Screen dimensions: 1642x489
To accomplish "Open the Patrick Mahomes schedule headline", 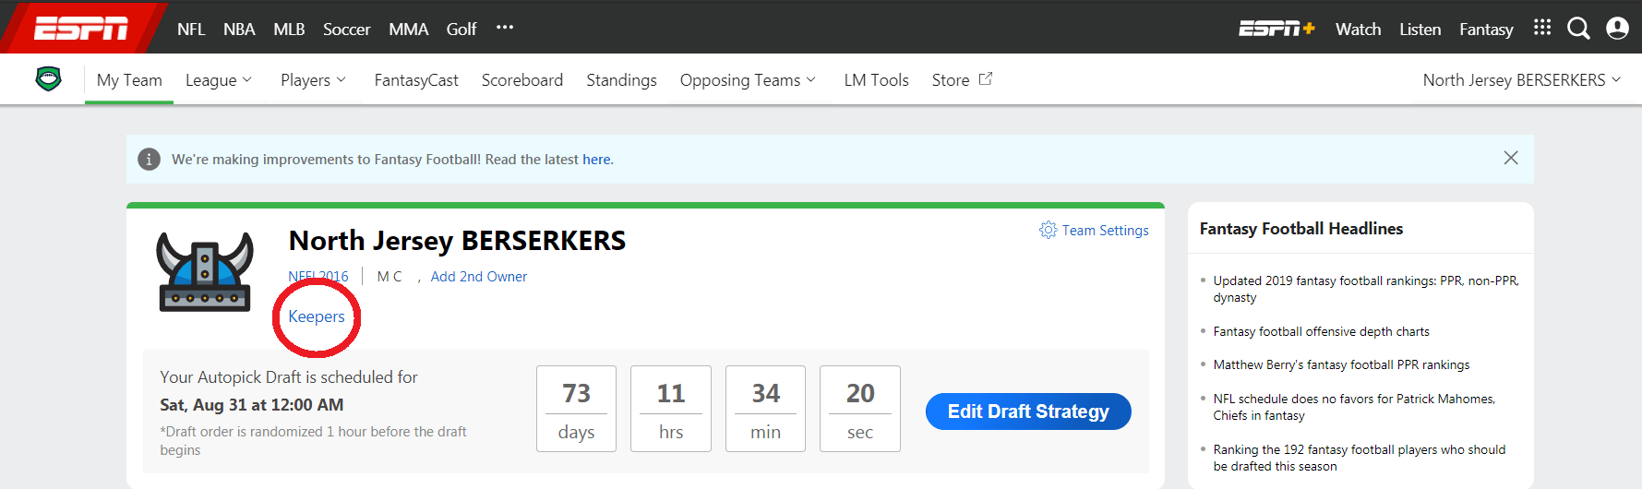I will coord(1354,407).
